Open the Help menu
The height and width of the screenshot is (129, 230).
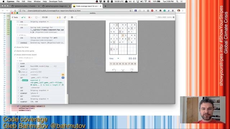click(x=45, y=1)
